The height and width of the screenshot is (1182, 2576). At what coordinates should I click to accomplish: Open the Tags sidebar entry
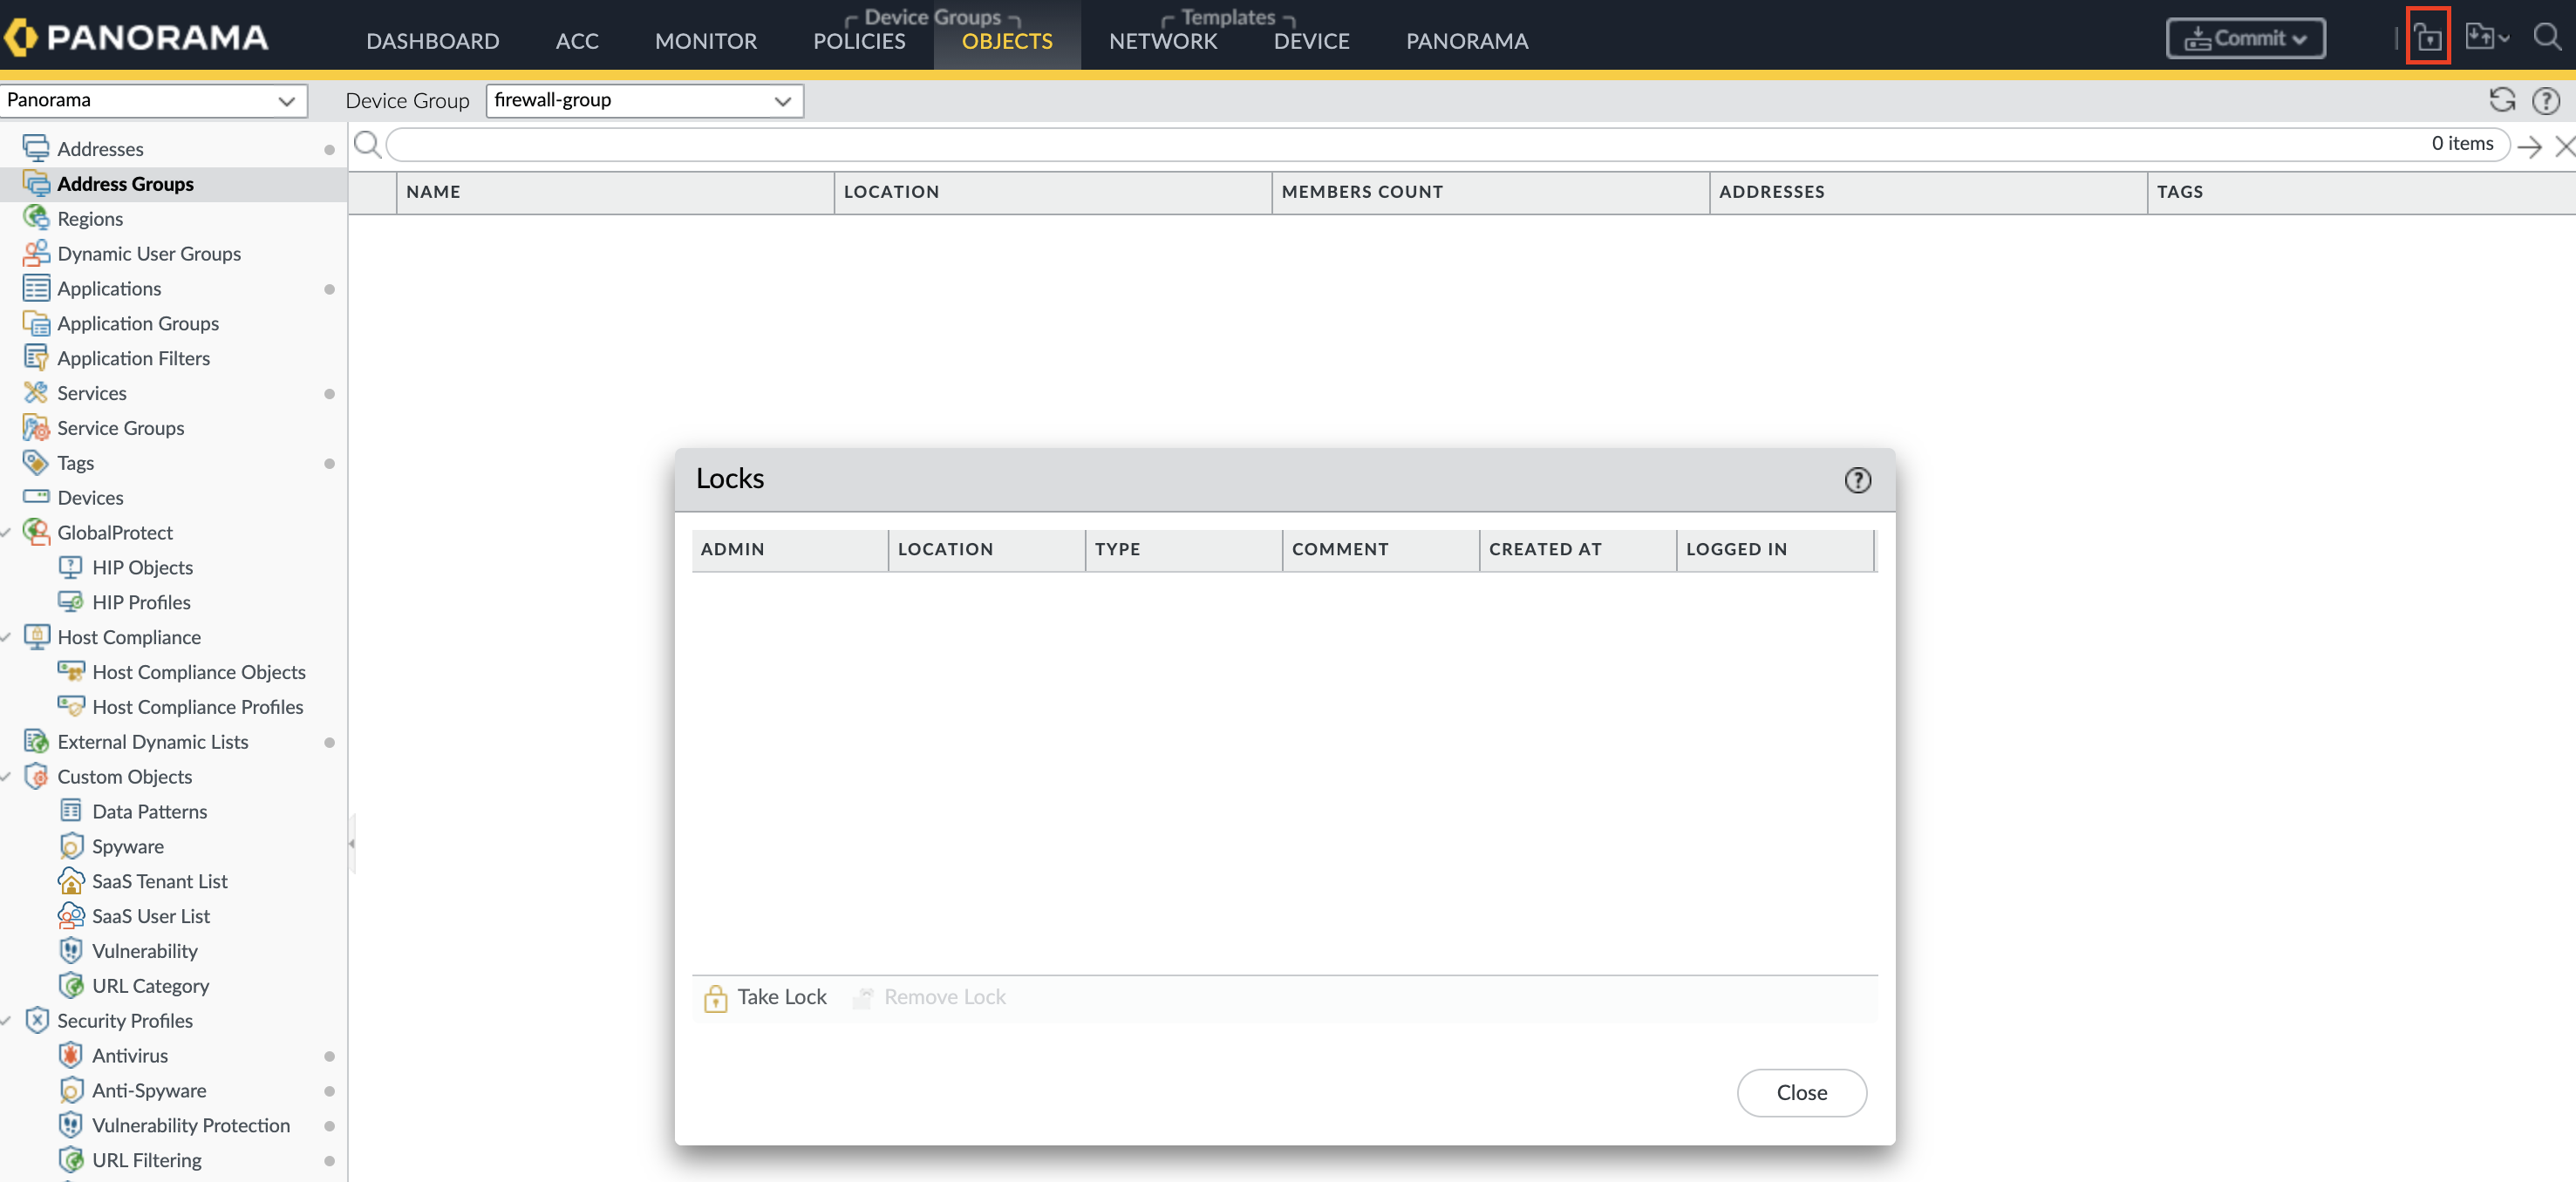tap(75, 462)
